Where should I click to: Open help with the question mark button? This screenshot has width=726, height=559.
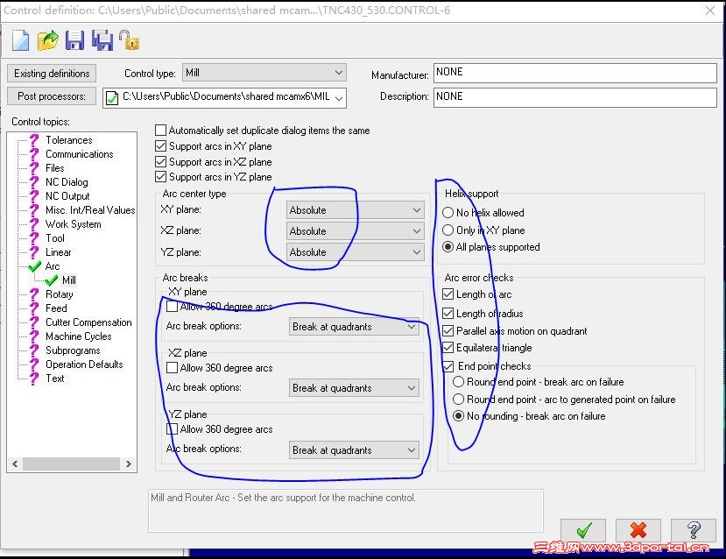pos(693,529)
